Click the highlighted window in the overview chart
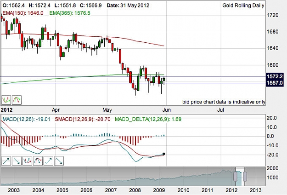The height and width of the screenshot is (195, 287). [x=240, y=177]
